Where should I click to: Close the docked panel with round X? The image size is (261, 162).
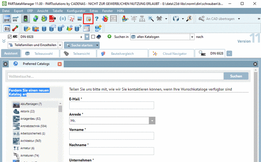tap(255, 64)
